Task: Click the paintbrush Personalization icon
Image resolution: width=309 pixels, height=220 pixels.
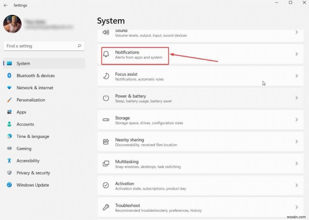Action: [9, 100]
